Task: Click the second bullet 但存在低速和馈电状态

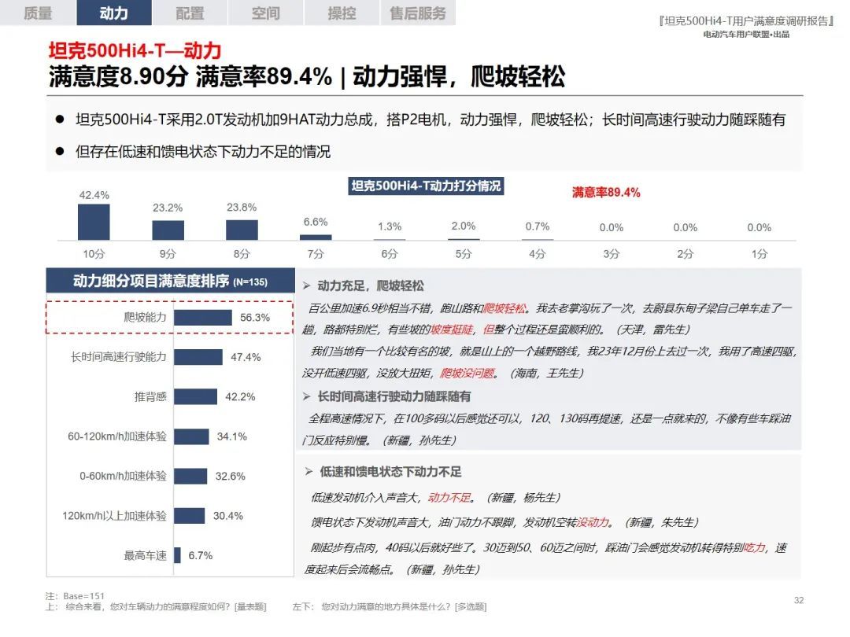Action: click(x=203, y=152)
